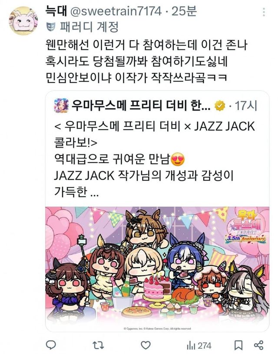
Task: Open the JAZZ JACK collab party image
Action: pos(157,269)
